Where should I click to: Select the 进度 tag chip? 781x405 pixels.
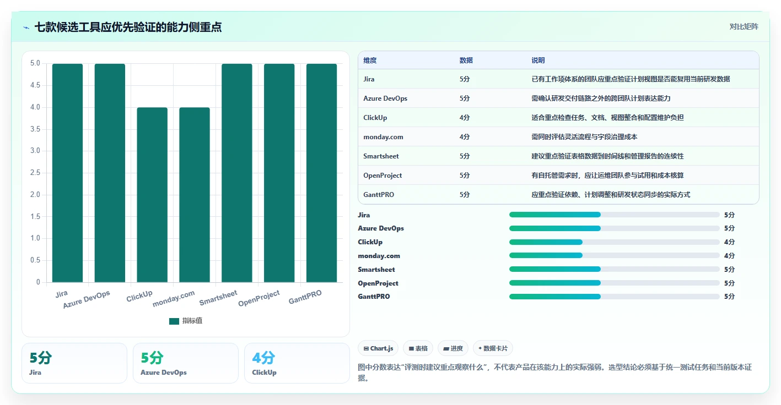coord(453,348)
